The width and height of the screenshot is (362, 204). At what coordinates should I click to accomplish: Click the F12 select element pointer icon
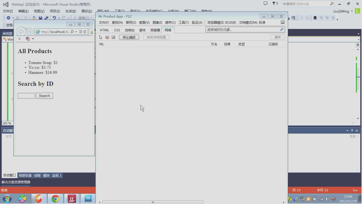[x=101, y=37]
